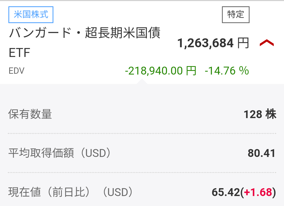Click the 65.42 current price value
This screenshot has height=206, width=284.
tap(226, 192)
